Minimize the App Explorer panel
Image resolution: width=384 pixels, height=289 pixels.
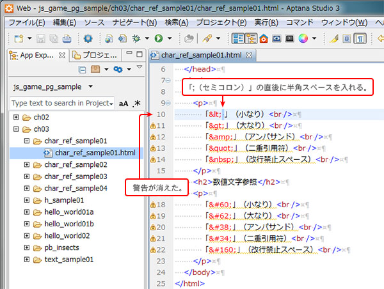(x=129, y=53)
